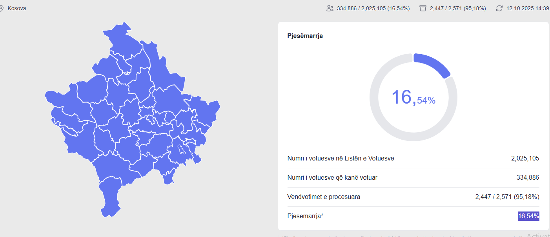Click the 12.10.2025 14:39 update timestamp
This screenshot has width=550, height=237.
pos(528,8)
